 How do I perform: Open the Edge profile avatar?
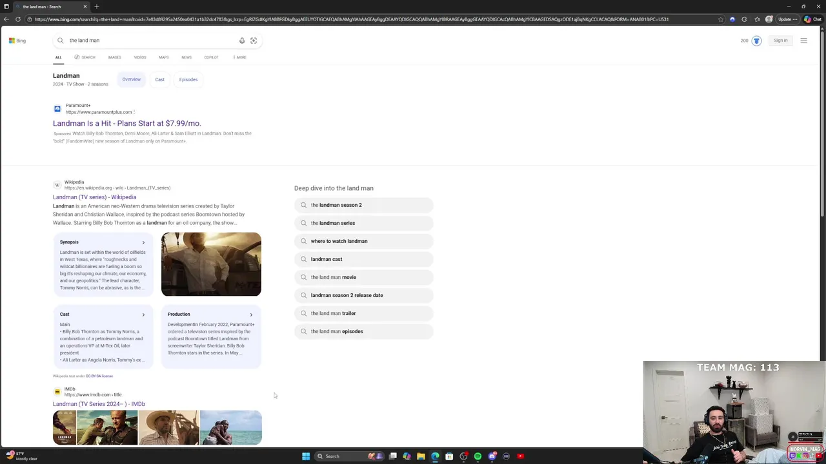pos(769,19)
